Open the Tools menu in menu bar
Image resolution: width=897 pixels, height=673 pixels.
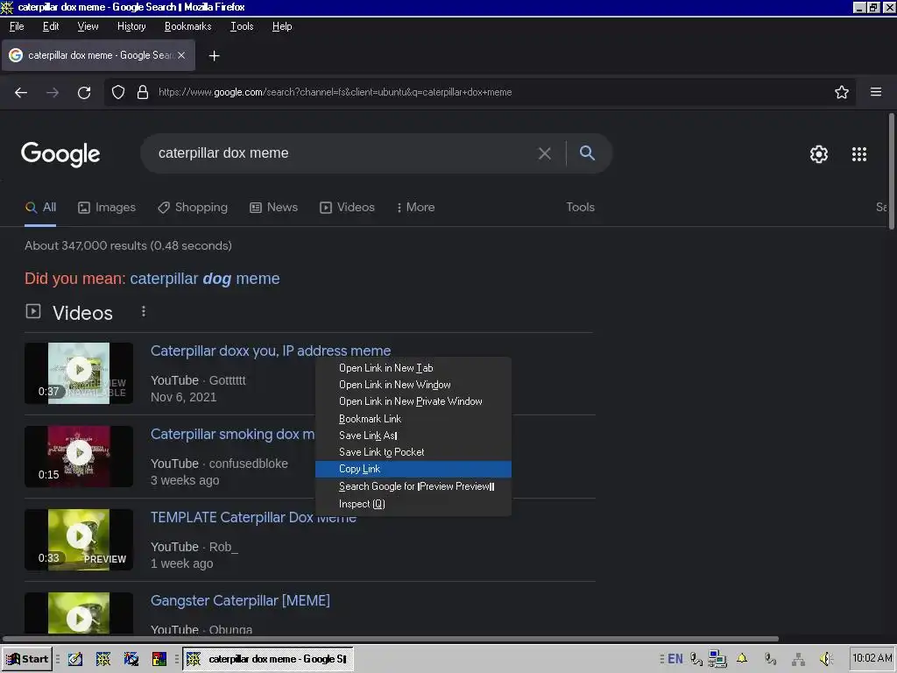click(x=242, y=26)
